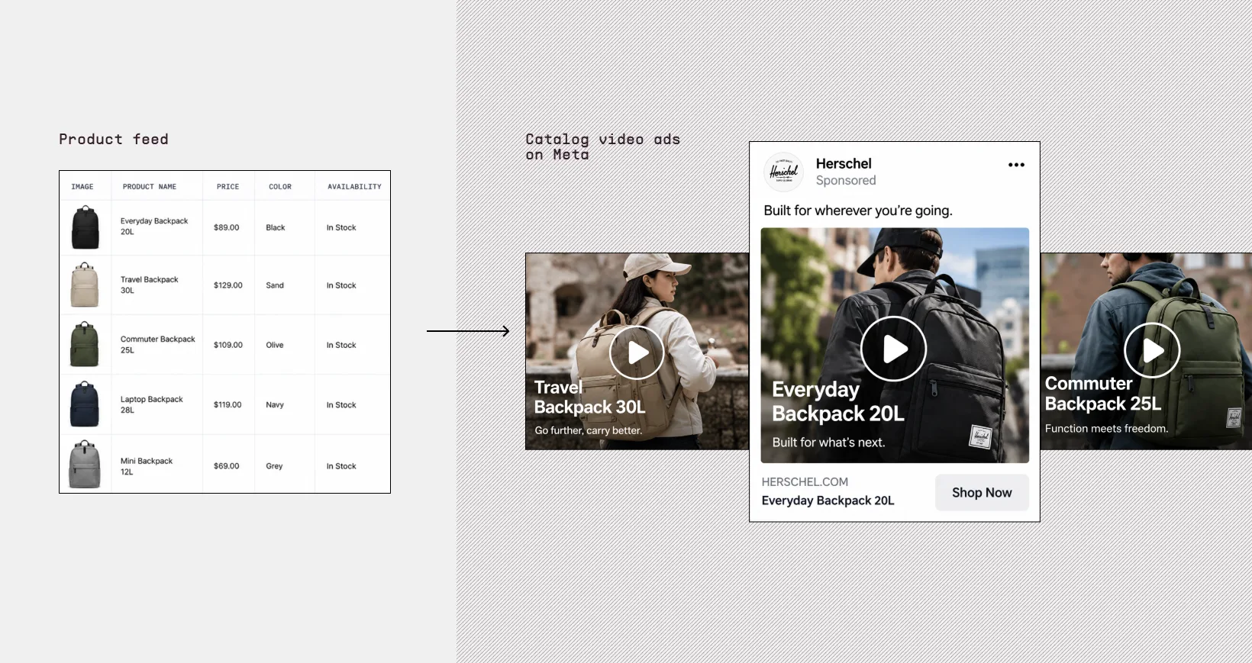Click the $109.00 price cell
Viewport: 1252px width, 663px height.
click(x=228, y=345)
